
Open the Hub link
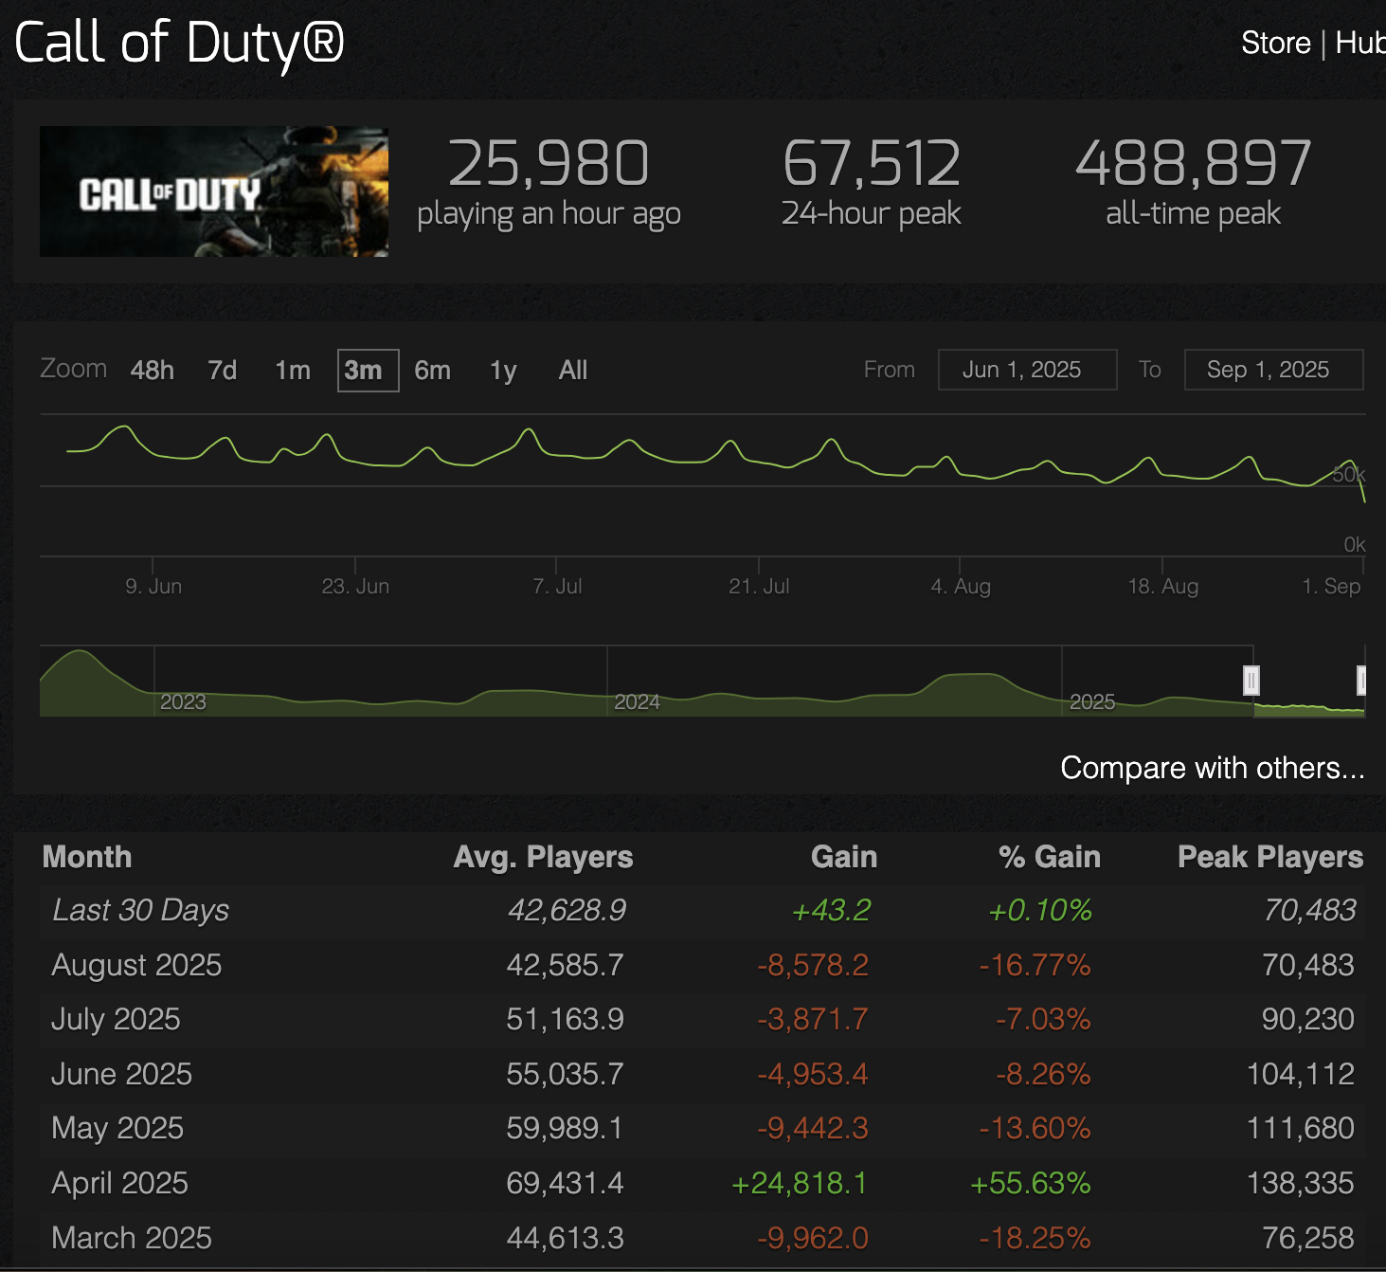(x=1360, y=43)
